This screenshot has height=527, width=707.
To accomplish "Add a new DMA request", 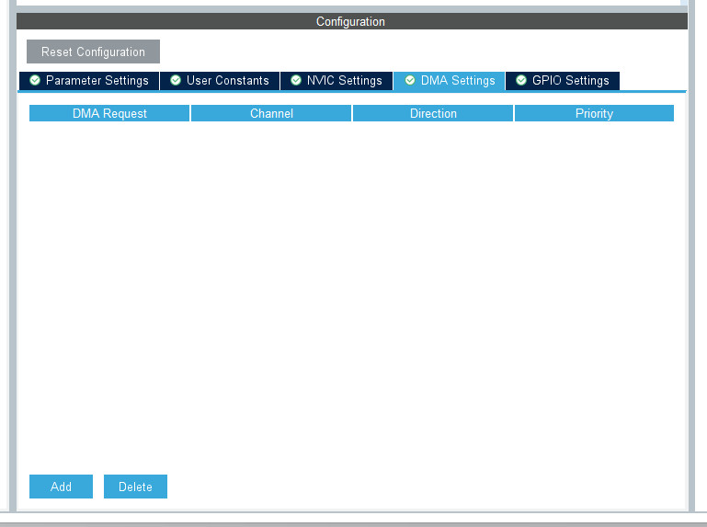I will [61, 487].
